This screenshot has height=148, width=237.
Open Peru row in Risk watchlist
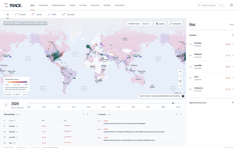pyautogui.click(x=46, y=143)
